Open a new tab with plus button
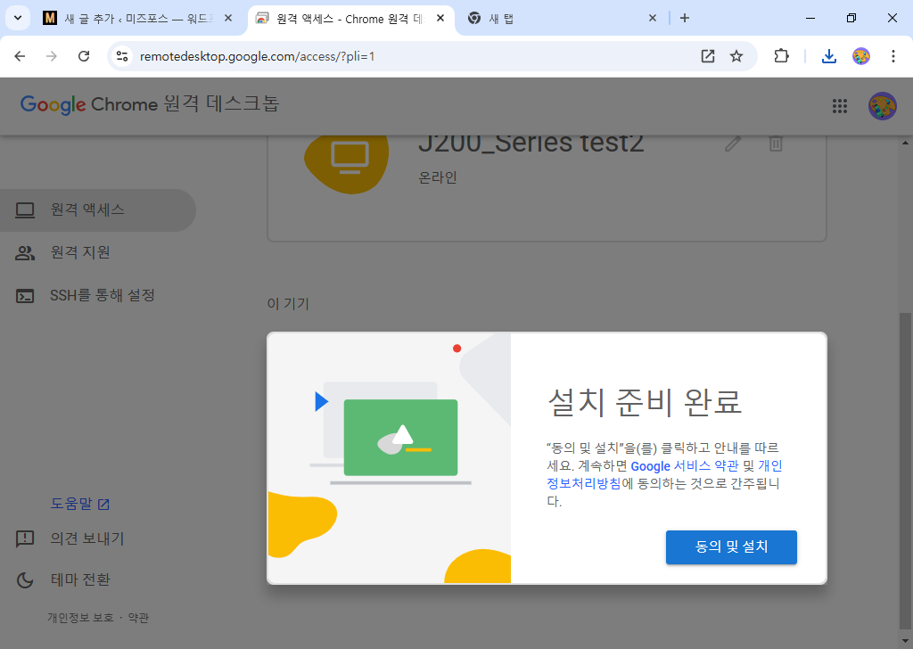The height and width of the screenshot is (649, 913). (x=685, y=19)
